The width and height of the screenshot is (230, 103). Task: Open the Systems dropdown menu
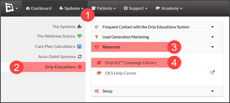point(72,8)
